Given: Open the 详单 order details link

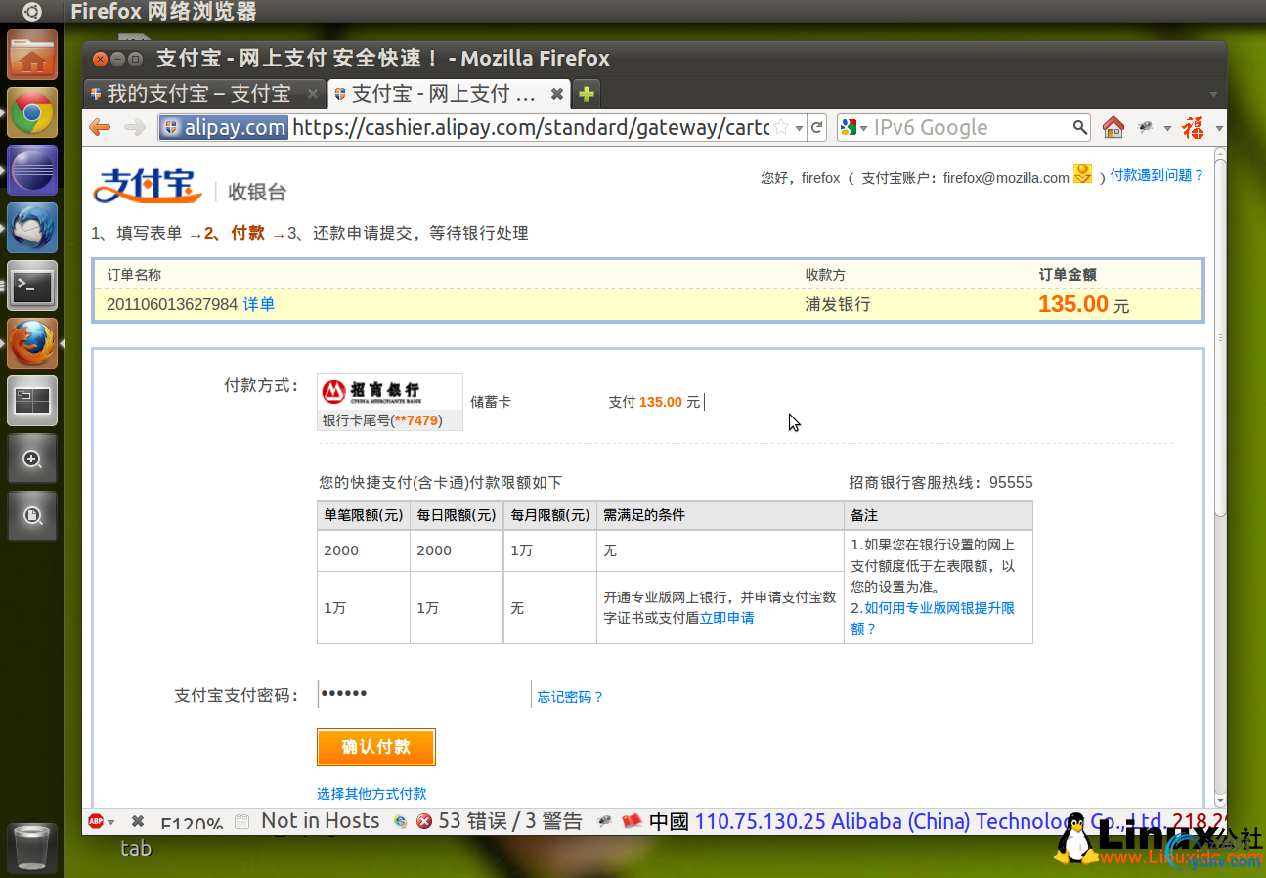Looking at the screenshot, I should (x=259, y=304).
